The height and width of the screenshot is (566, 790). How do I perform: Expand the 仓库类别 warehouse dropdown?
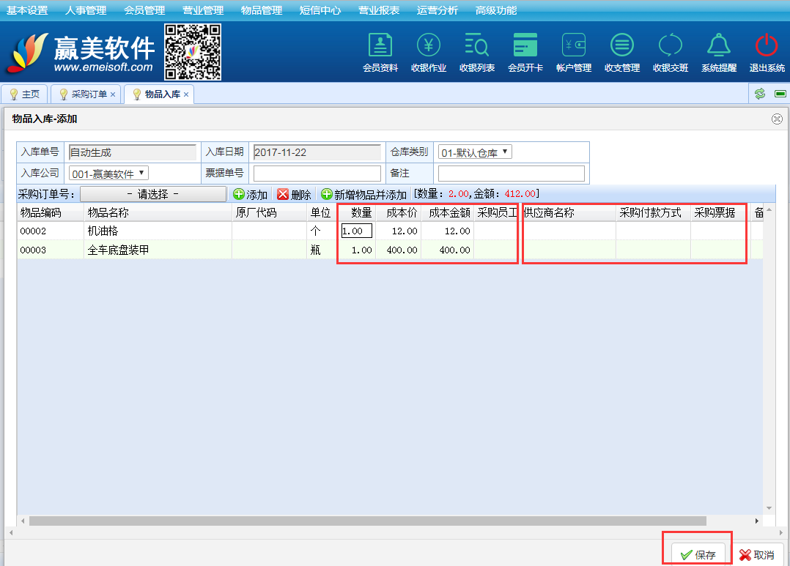[x=475, y=152]
